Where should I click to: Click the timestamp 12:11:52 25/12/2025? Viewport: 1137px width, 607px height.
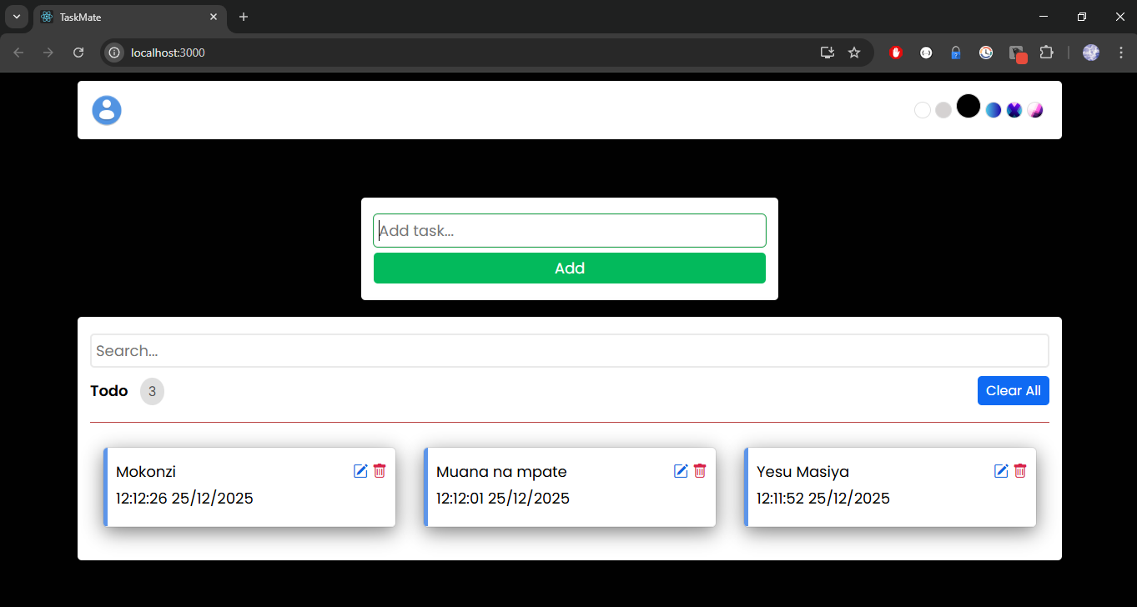[823, 499]
